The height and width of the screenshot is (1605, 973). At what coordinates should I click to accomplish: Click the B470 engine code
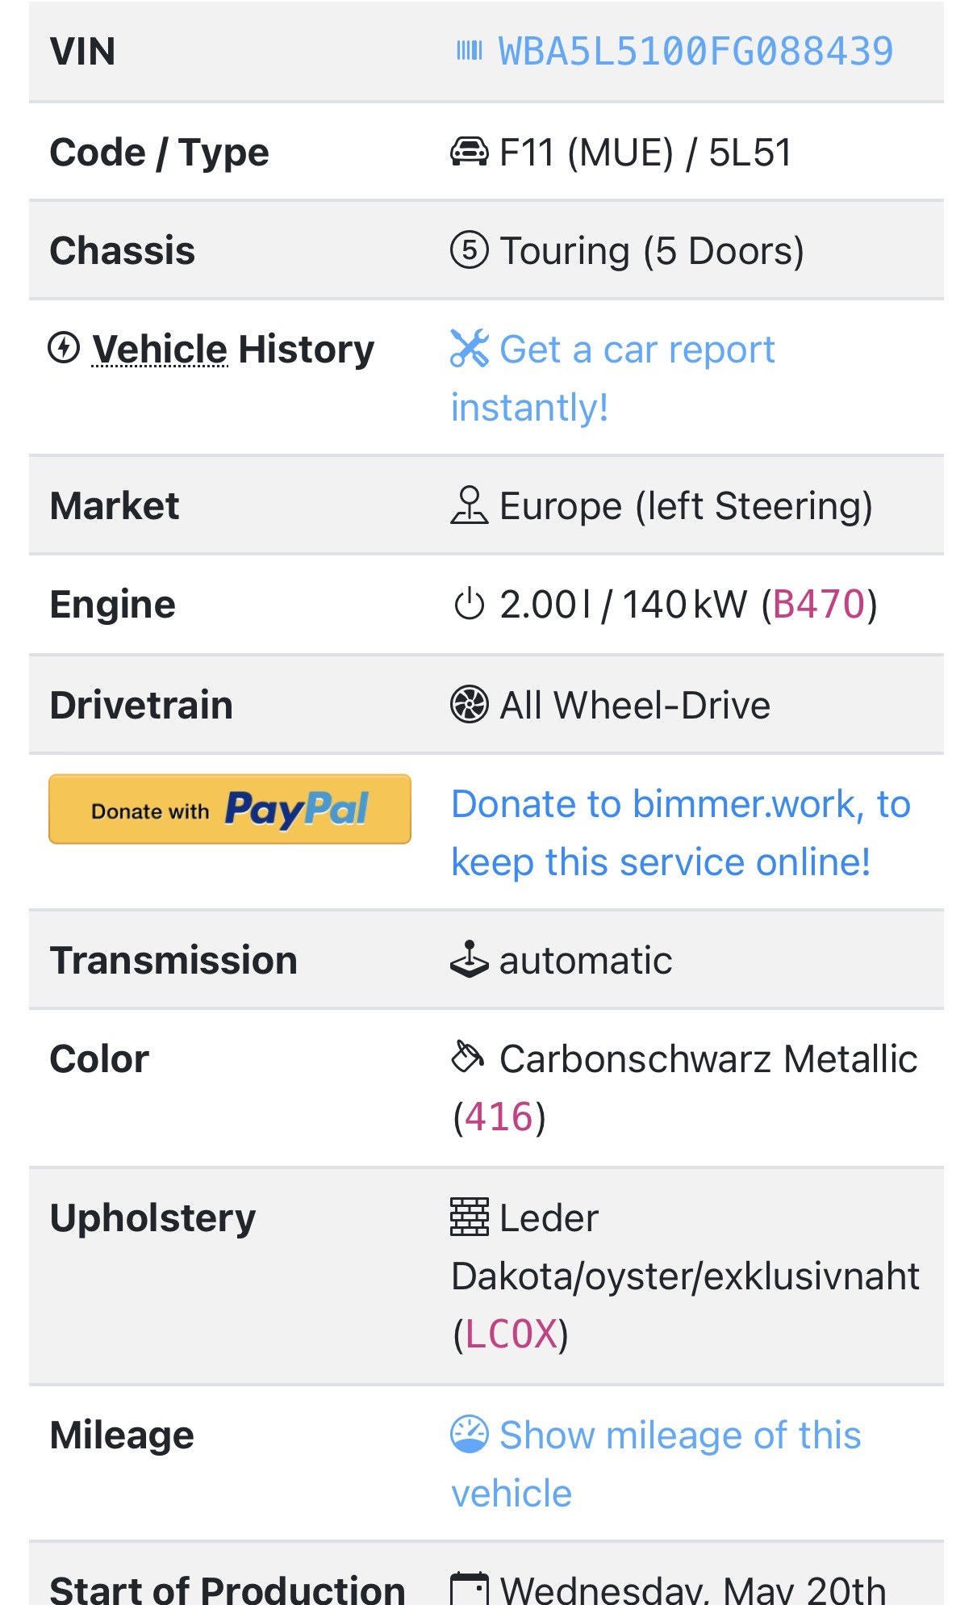point(818,605)
